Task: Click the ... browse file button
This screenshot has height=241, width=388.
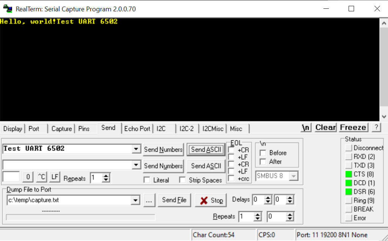Action: coord(149,200)
